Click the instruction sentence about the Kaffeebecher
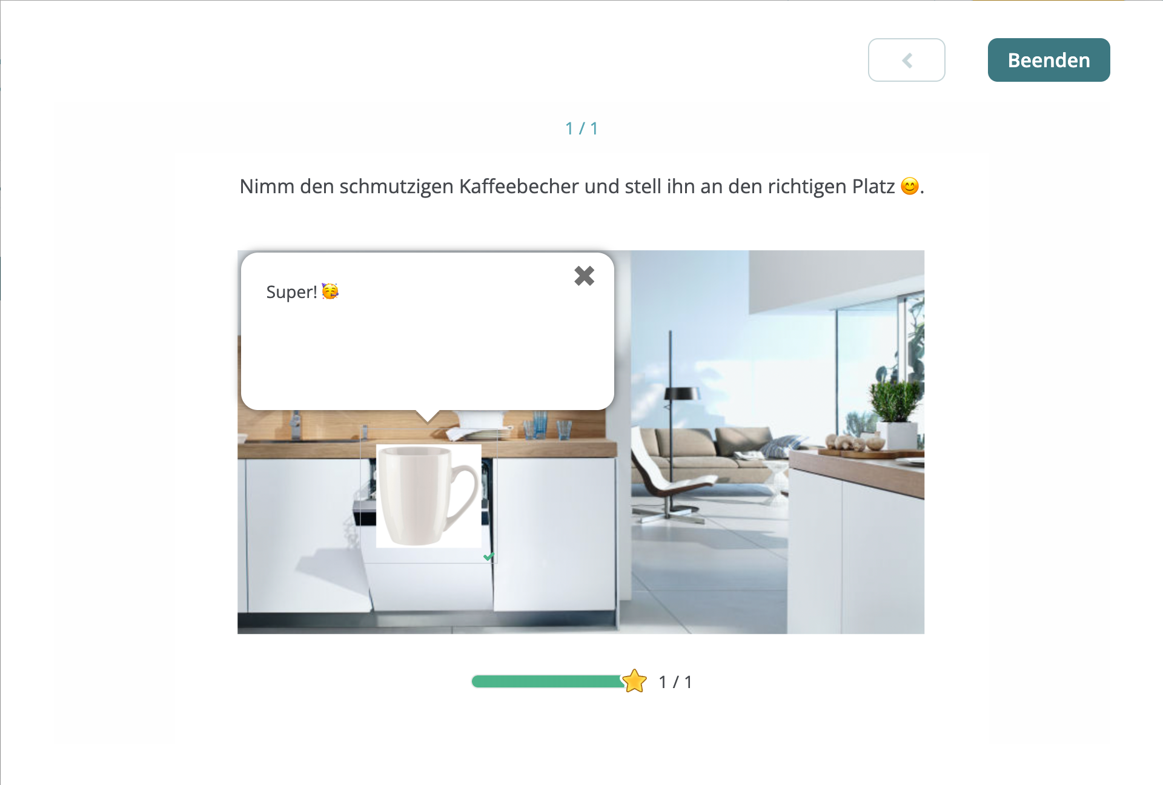 tap(581, 186)
